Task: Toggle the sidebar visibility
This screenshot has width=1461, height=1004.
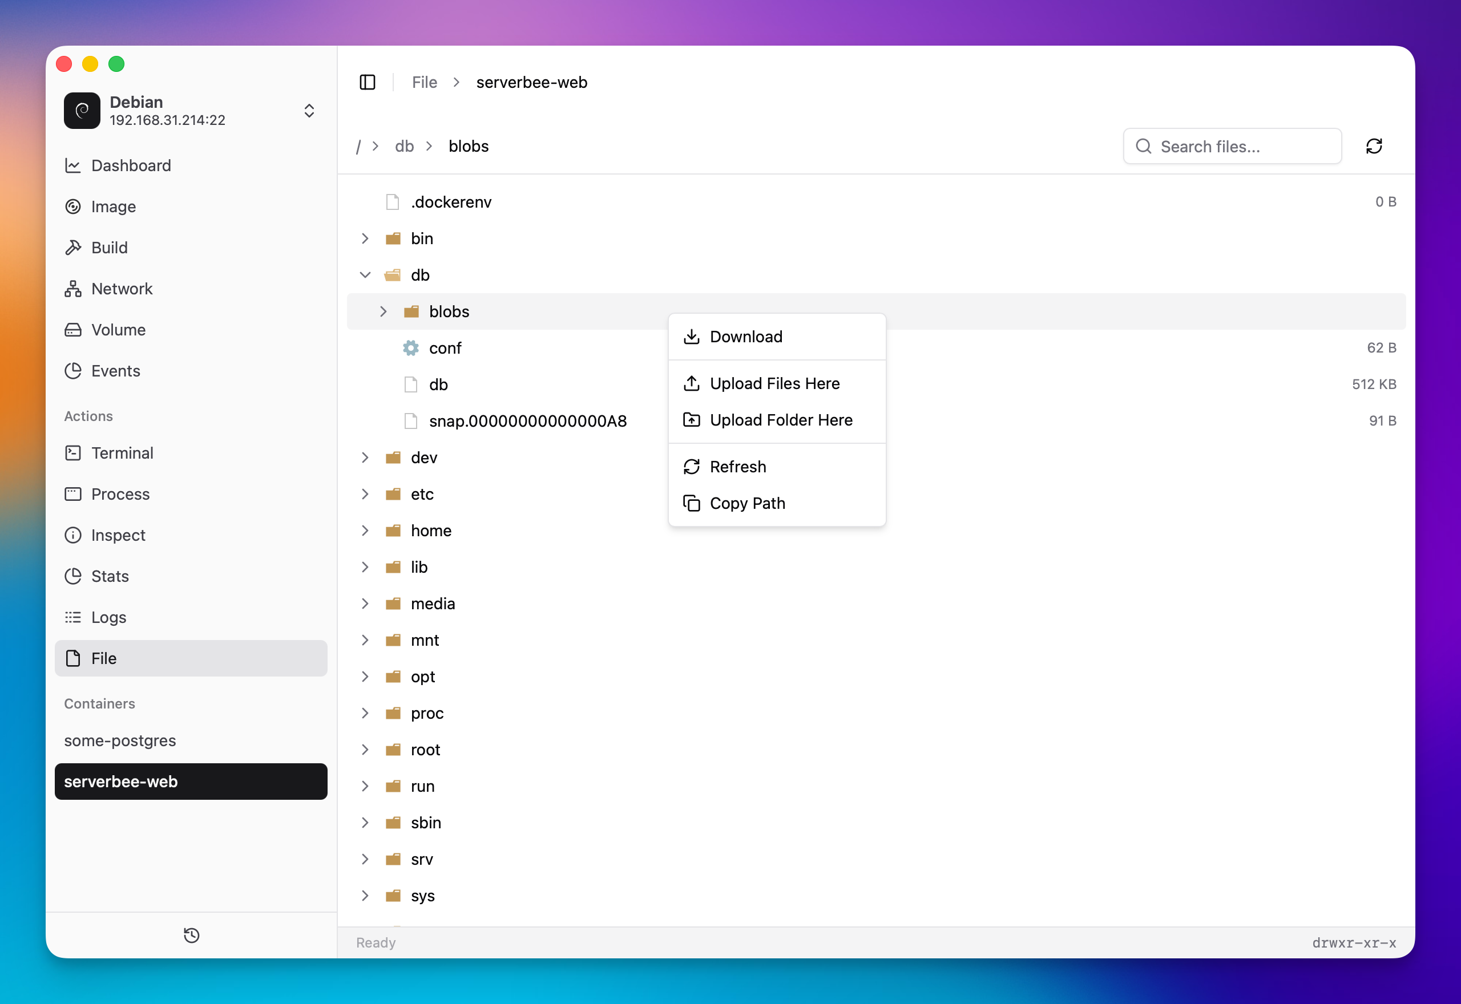Action: 368,82
